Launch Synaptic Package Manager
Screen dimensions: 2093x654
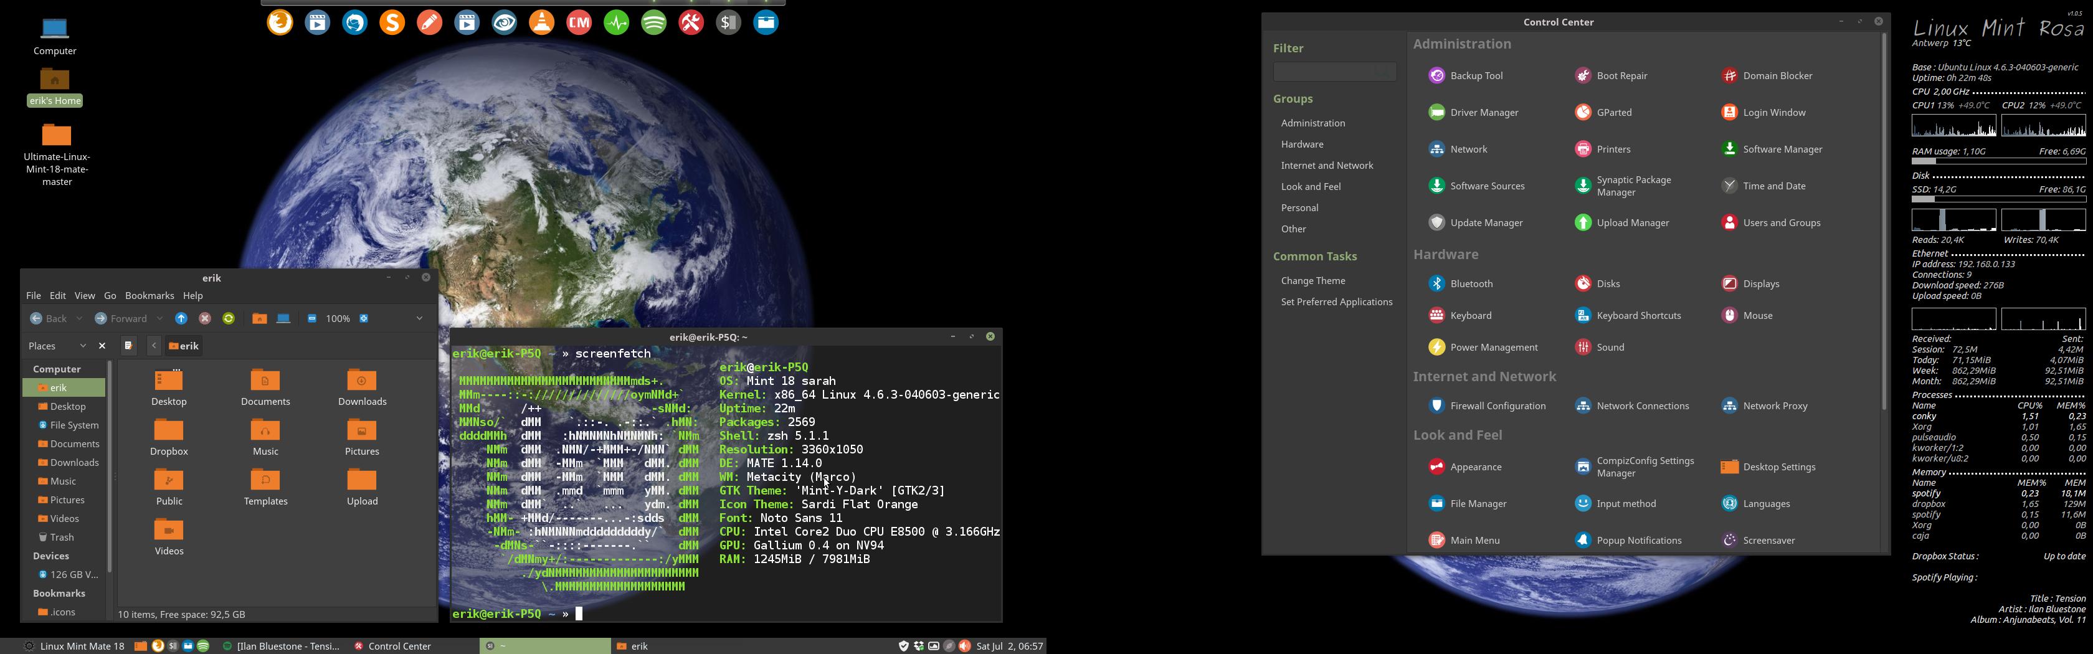pyautogui.click(x=1623, y=186)
